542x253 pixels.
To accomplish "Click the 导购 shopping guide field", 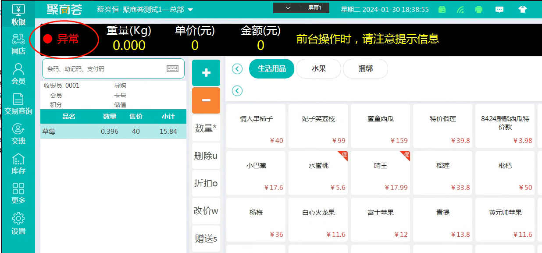I will (x=120, y=86).
